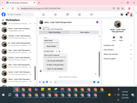This screenshot has height=103, width=137.
Task: Expand Customize chat section
Action: (x=118, y=45)
